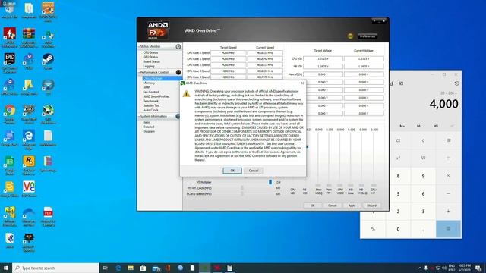Open Auto Clock in the sidebar
Viewport: 486px width, 273px height.
150,110
